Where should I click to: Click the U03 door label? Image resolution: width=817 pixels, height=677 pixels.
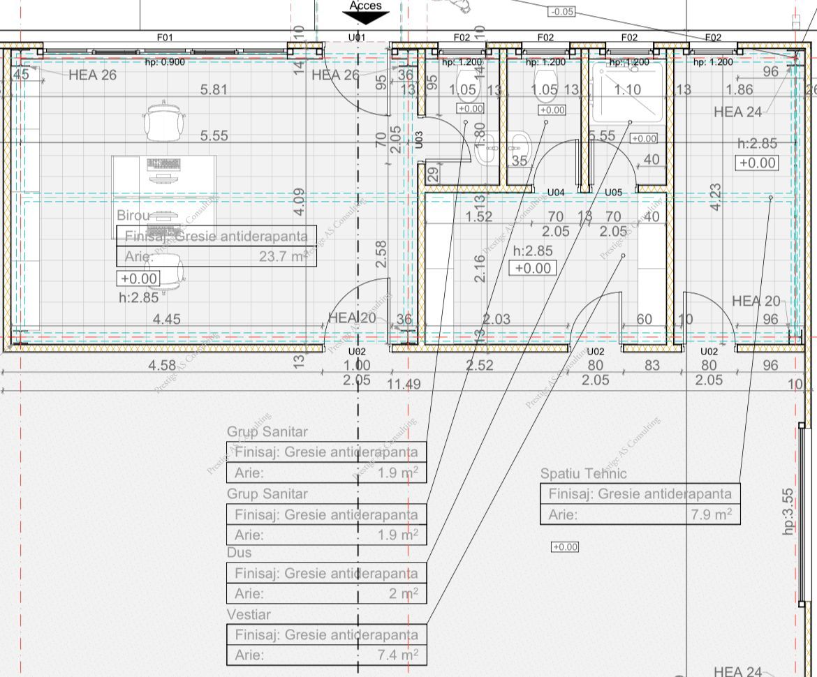point(419,140)
